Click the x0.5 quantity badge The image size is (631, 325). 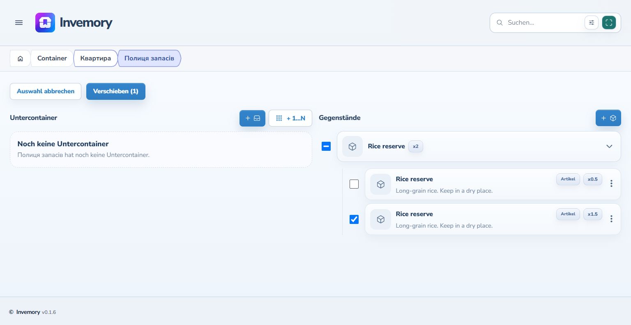pyautogui.click(x=593, y=179)
